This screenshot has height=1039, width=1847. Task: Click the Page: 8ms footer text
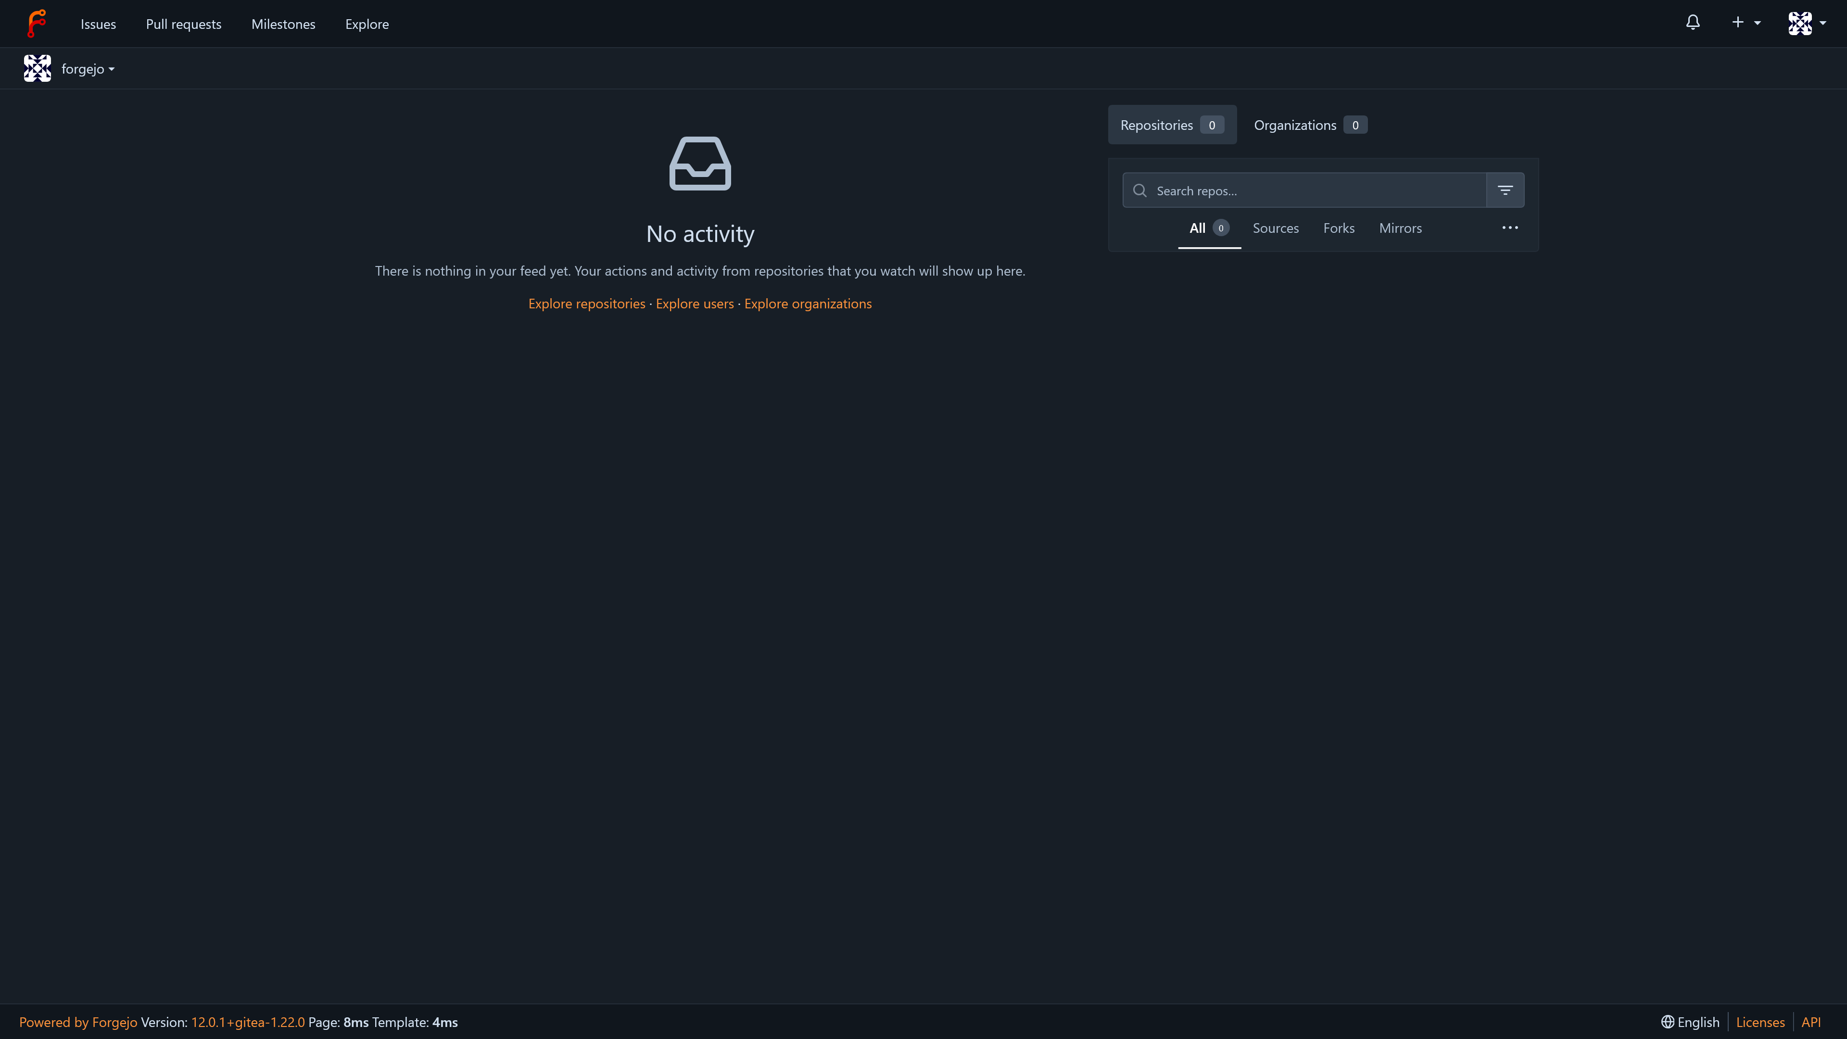(x=339, y=1022)
